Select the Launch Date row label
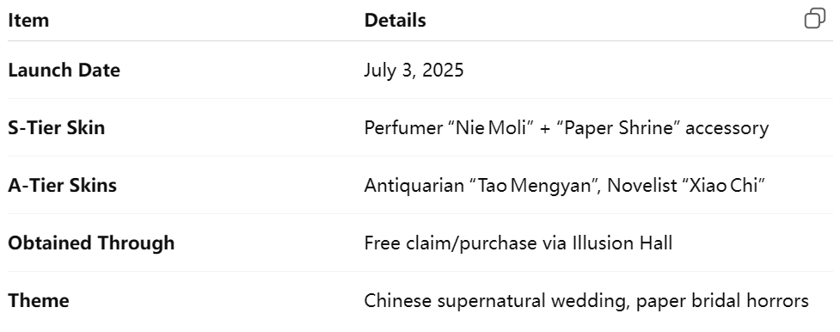Viewport: 840px width, 332px height. 64,71
